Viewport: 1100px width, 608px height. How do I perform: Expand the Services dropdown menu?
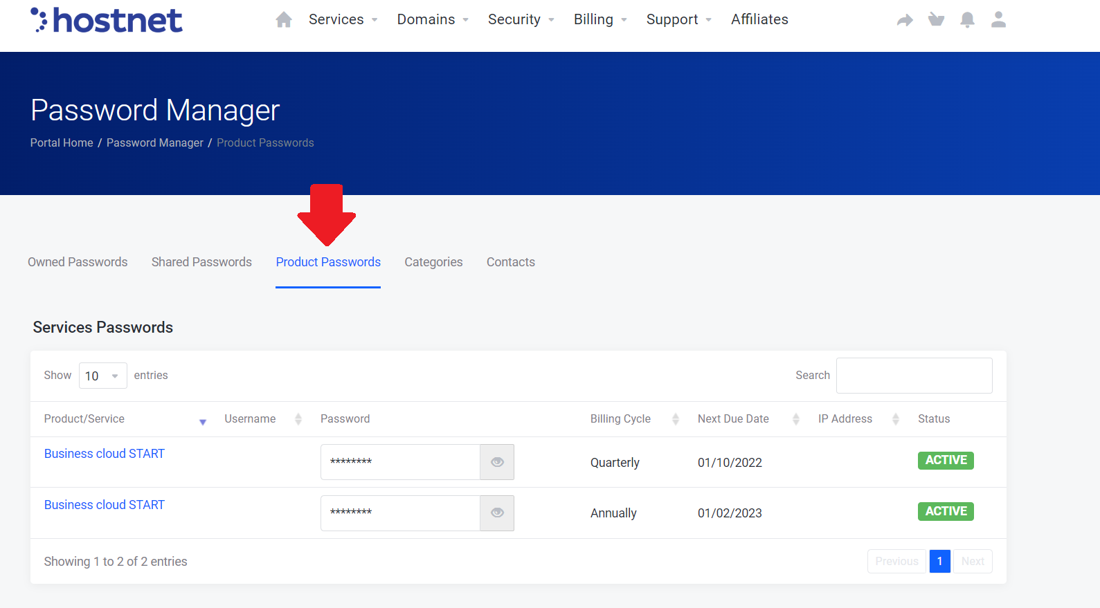343,19
